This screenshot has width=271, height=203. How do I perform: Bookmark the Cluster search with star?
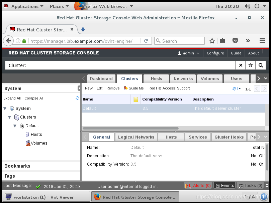click(251, 65)
